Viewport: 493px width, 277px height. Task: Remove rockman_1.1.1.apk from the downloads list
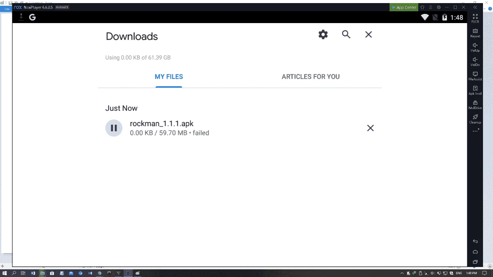[370, 128]
